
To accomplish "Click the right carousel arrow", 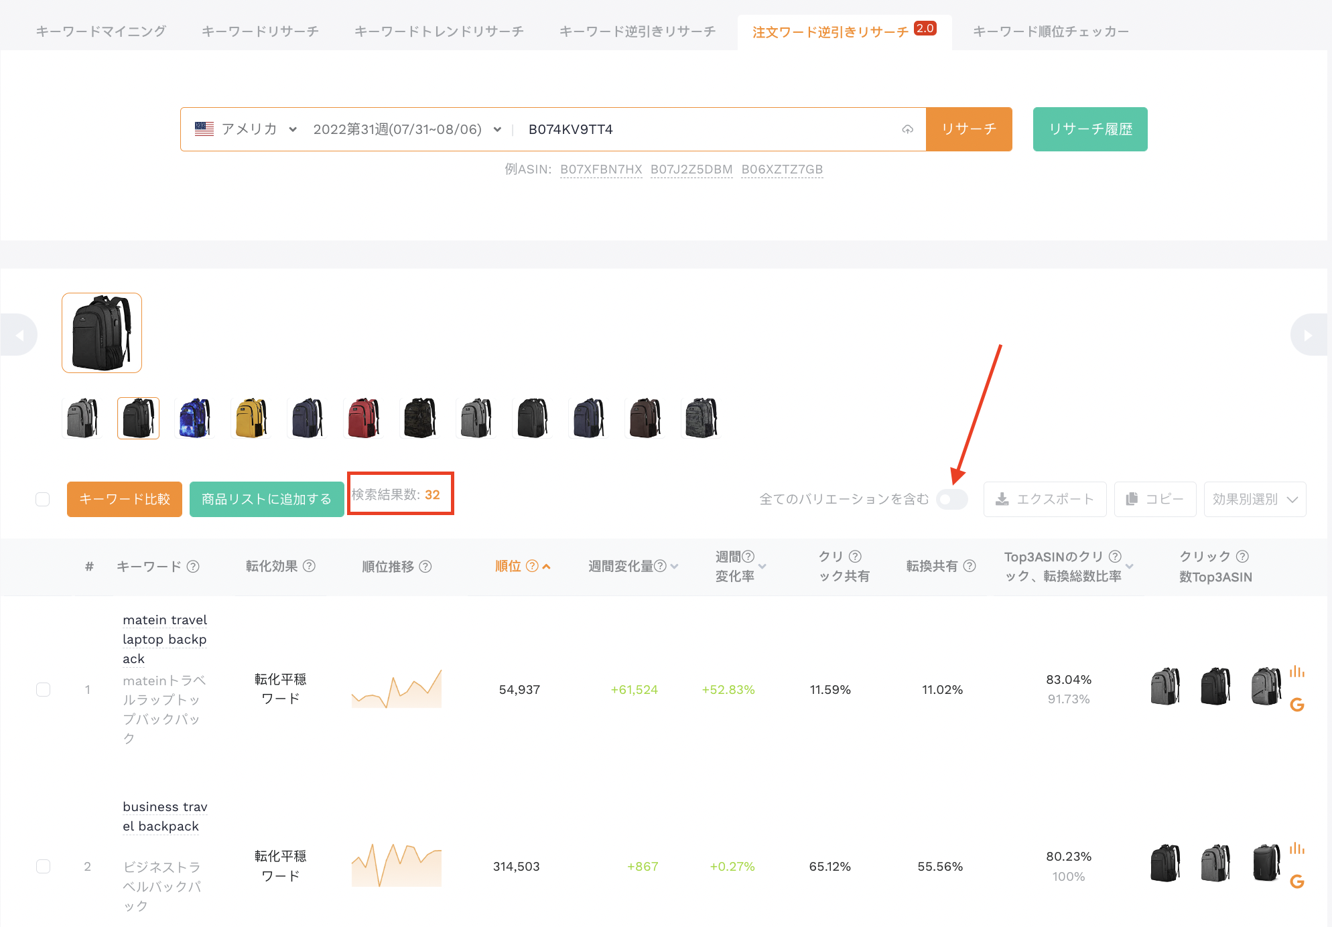I will [x=1309, y=335].
